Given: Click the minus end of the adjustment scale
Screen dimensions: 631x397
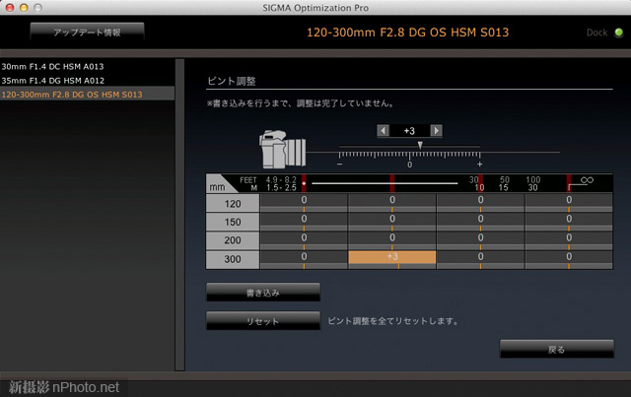Looking at the screenshot, I should pos(339,165).
